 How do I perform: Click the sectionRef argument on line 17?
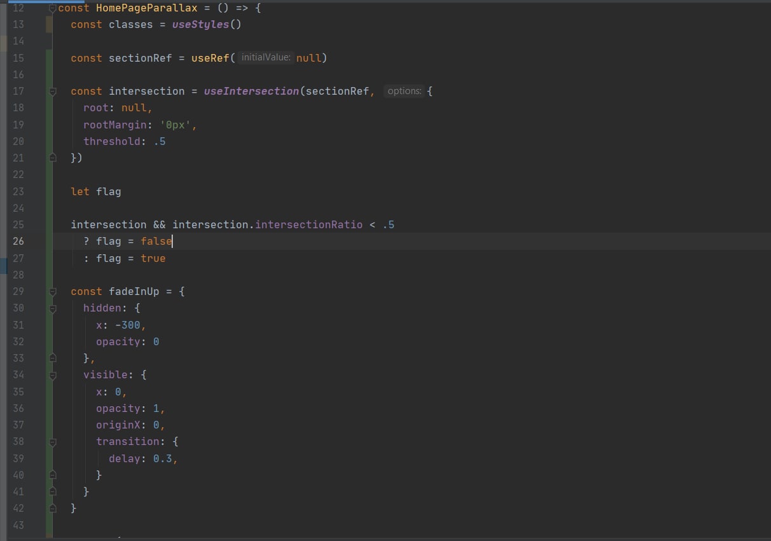pyautogui.click(x=337, y=91)
